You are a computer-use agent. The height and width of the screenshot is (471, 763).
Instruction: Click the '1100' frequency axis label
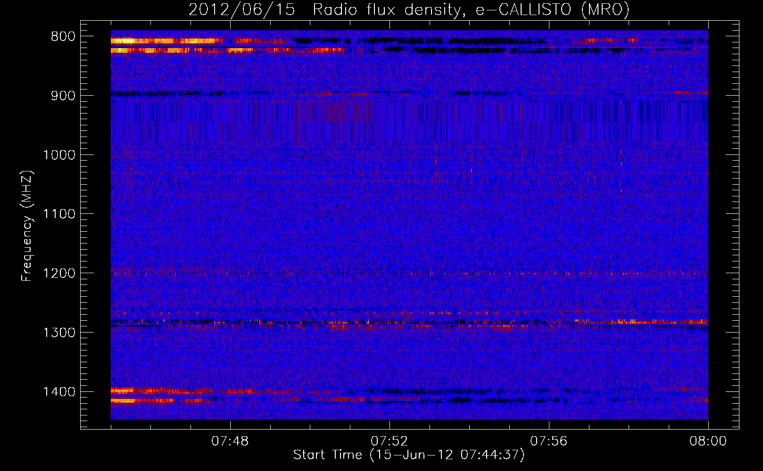click(59, 214)
